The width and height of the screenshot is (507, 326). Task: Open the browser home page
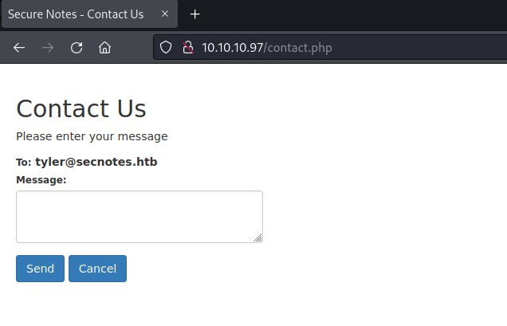click(104, 48)
